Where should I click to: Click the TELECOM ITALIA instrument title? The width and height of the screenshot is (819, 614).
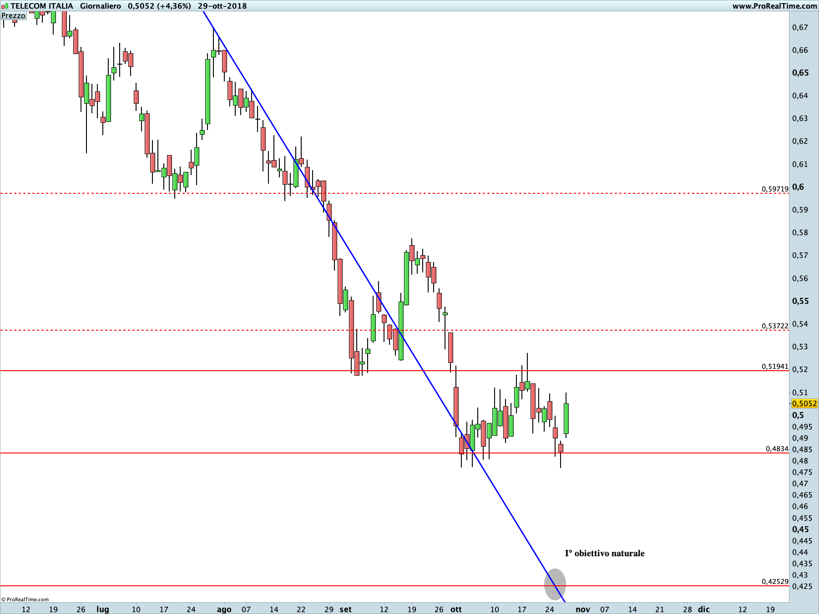[x=42, y=6]
